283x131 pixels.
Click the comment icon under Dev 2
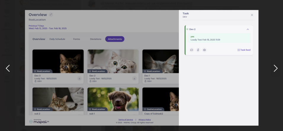(192, 50)
